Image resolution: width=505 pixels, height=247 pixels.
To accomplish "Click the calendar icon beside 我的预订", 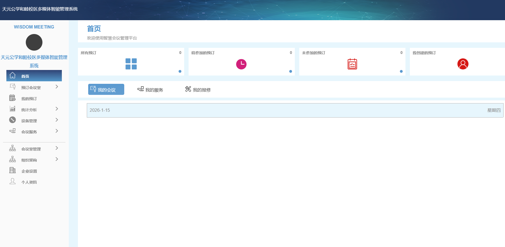I will [12, 98].
